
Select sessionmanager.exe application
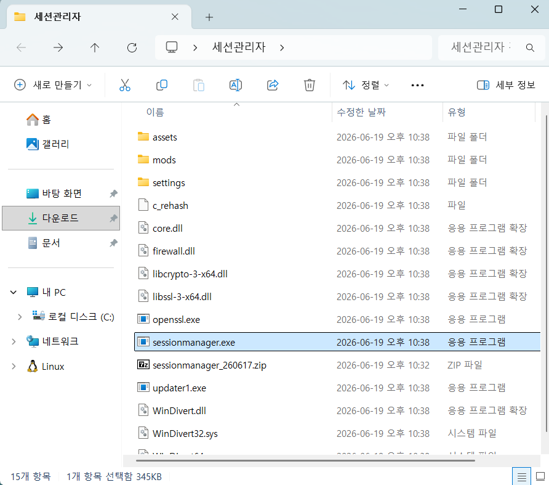pos(337,342)
